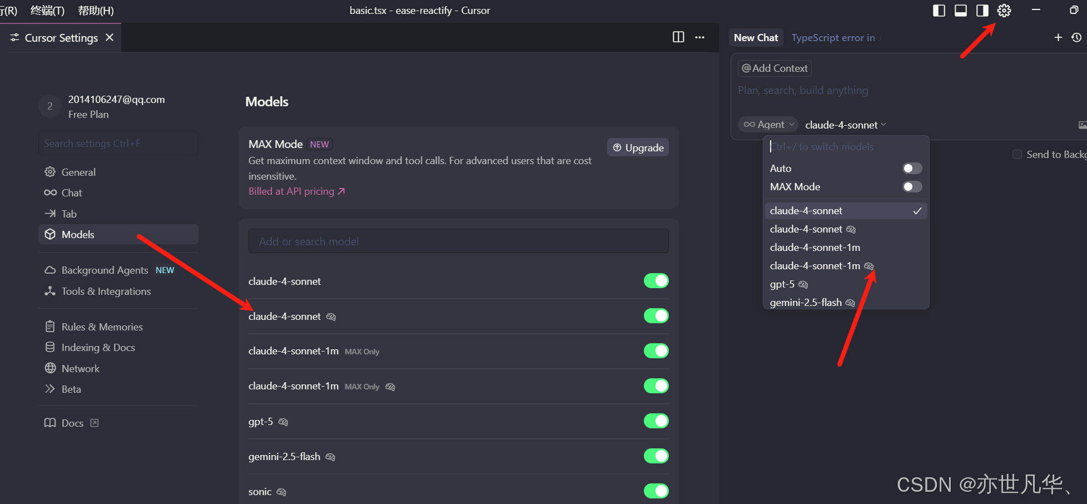Viewport: 1087px width, 504px height.
Task: Click the Rules & Memories clipboard icon
Action: coord(50,327)
